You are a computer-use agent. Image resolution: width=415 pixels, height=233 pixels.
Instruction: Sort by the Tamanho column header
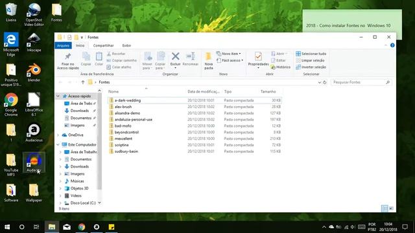click(x=270, y=92)
